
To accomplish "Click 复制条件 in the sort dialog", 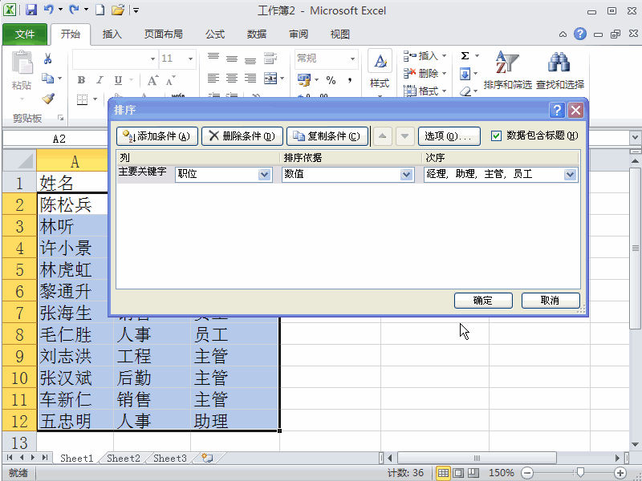I will coord(327,136).
